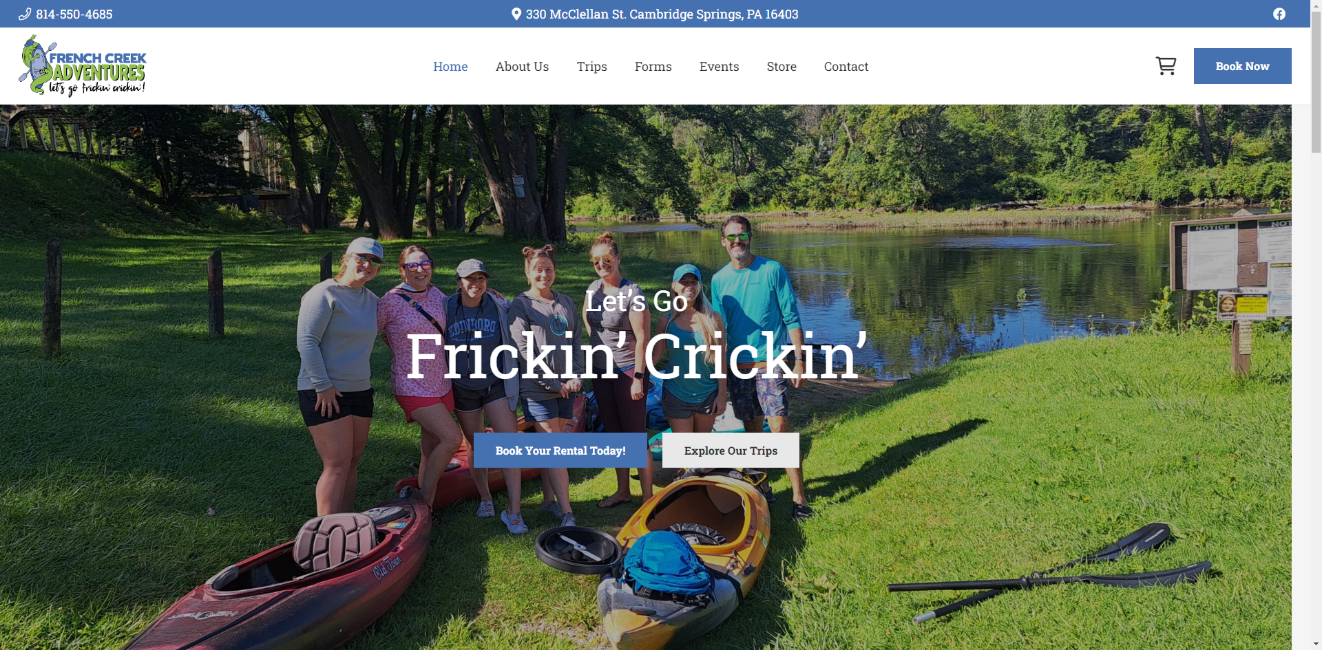The width and height of the screenshot is (1322, 650).
Task: Go to the Events page
Action: (719, 67)
